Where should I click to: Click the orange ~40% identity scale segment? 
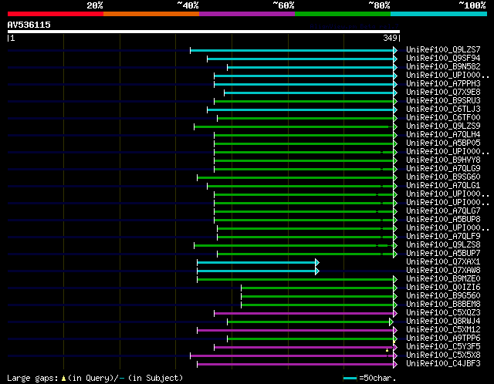[151, 14]
